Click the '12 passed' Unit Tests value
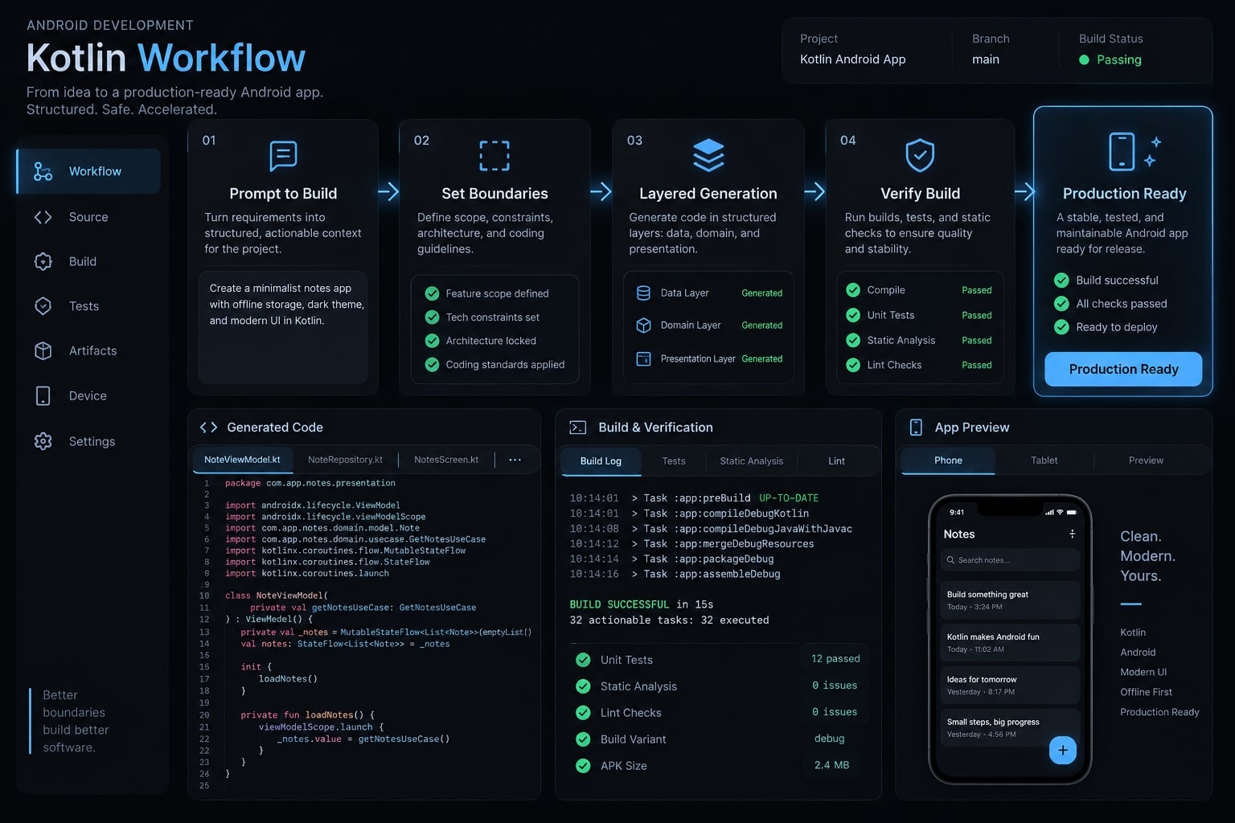The image size is (1235, 823). coord(835,658)
